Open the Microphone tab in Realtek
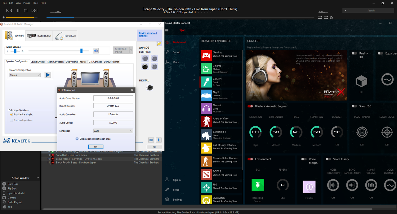397x214 pixels. point(65,36)
